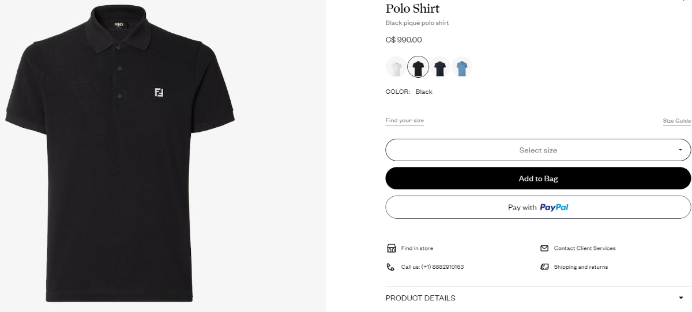Open the Select size dropdown
The width and height of the screenshot is (692, 312).
coord(538,150)
